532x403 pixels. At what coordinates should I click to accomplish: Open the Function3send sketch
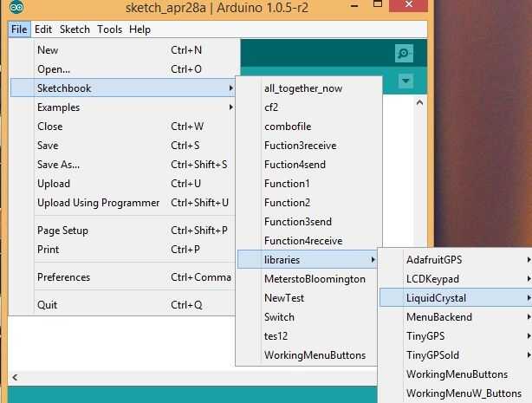pos(308,221)
